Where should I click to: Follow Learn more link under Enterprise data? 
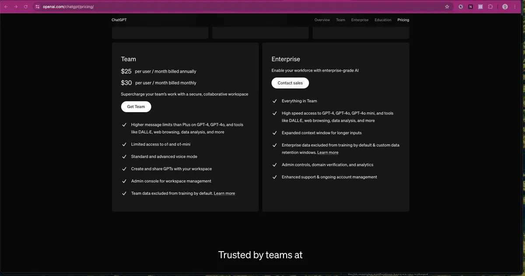pos(328,153)
